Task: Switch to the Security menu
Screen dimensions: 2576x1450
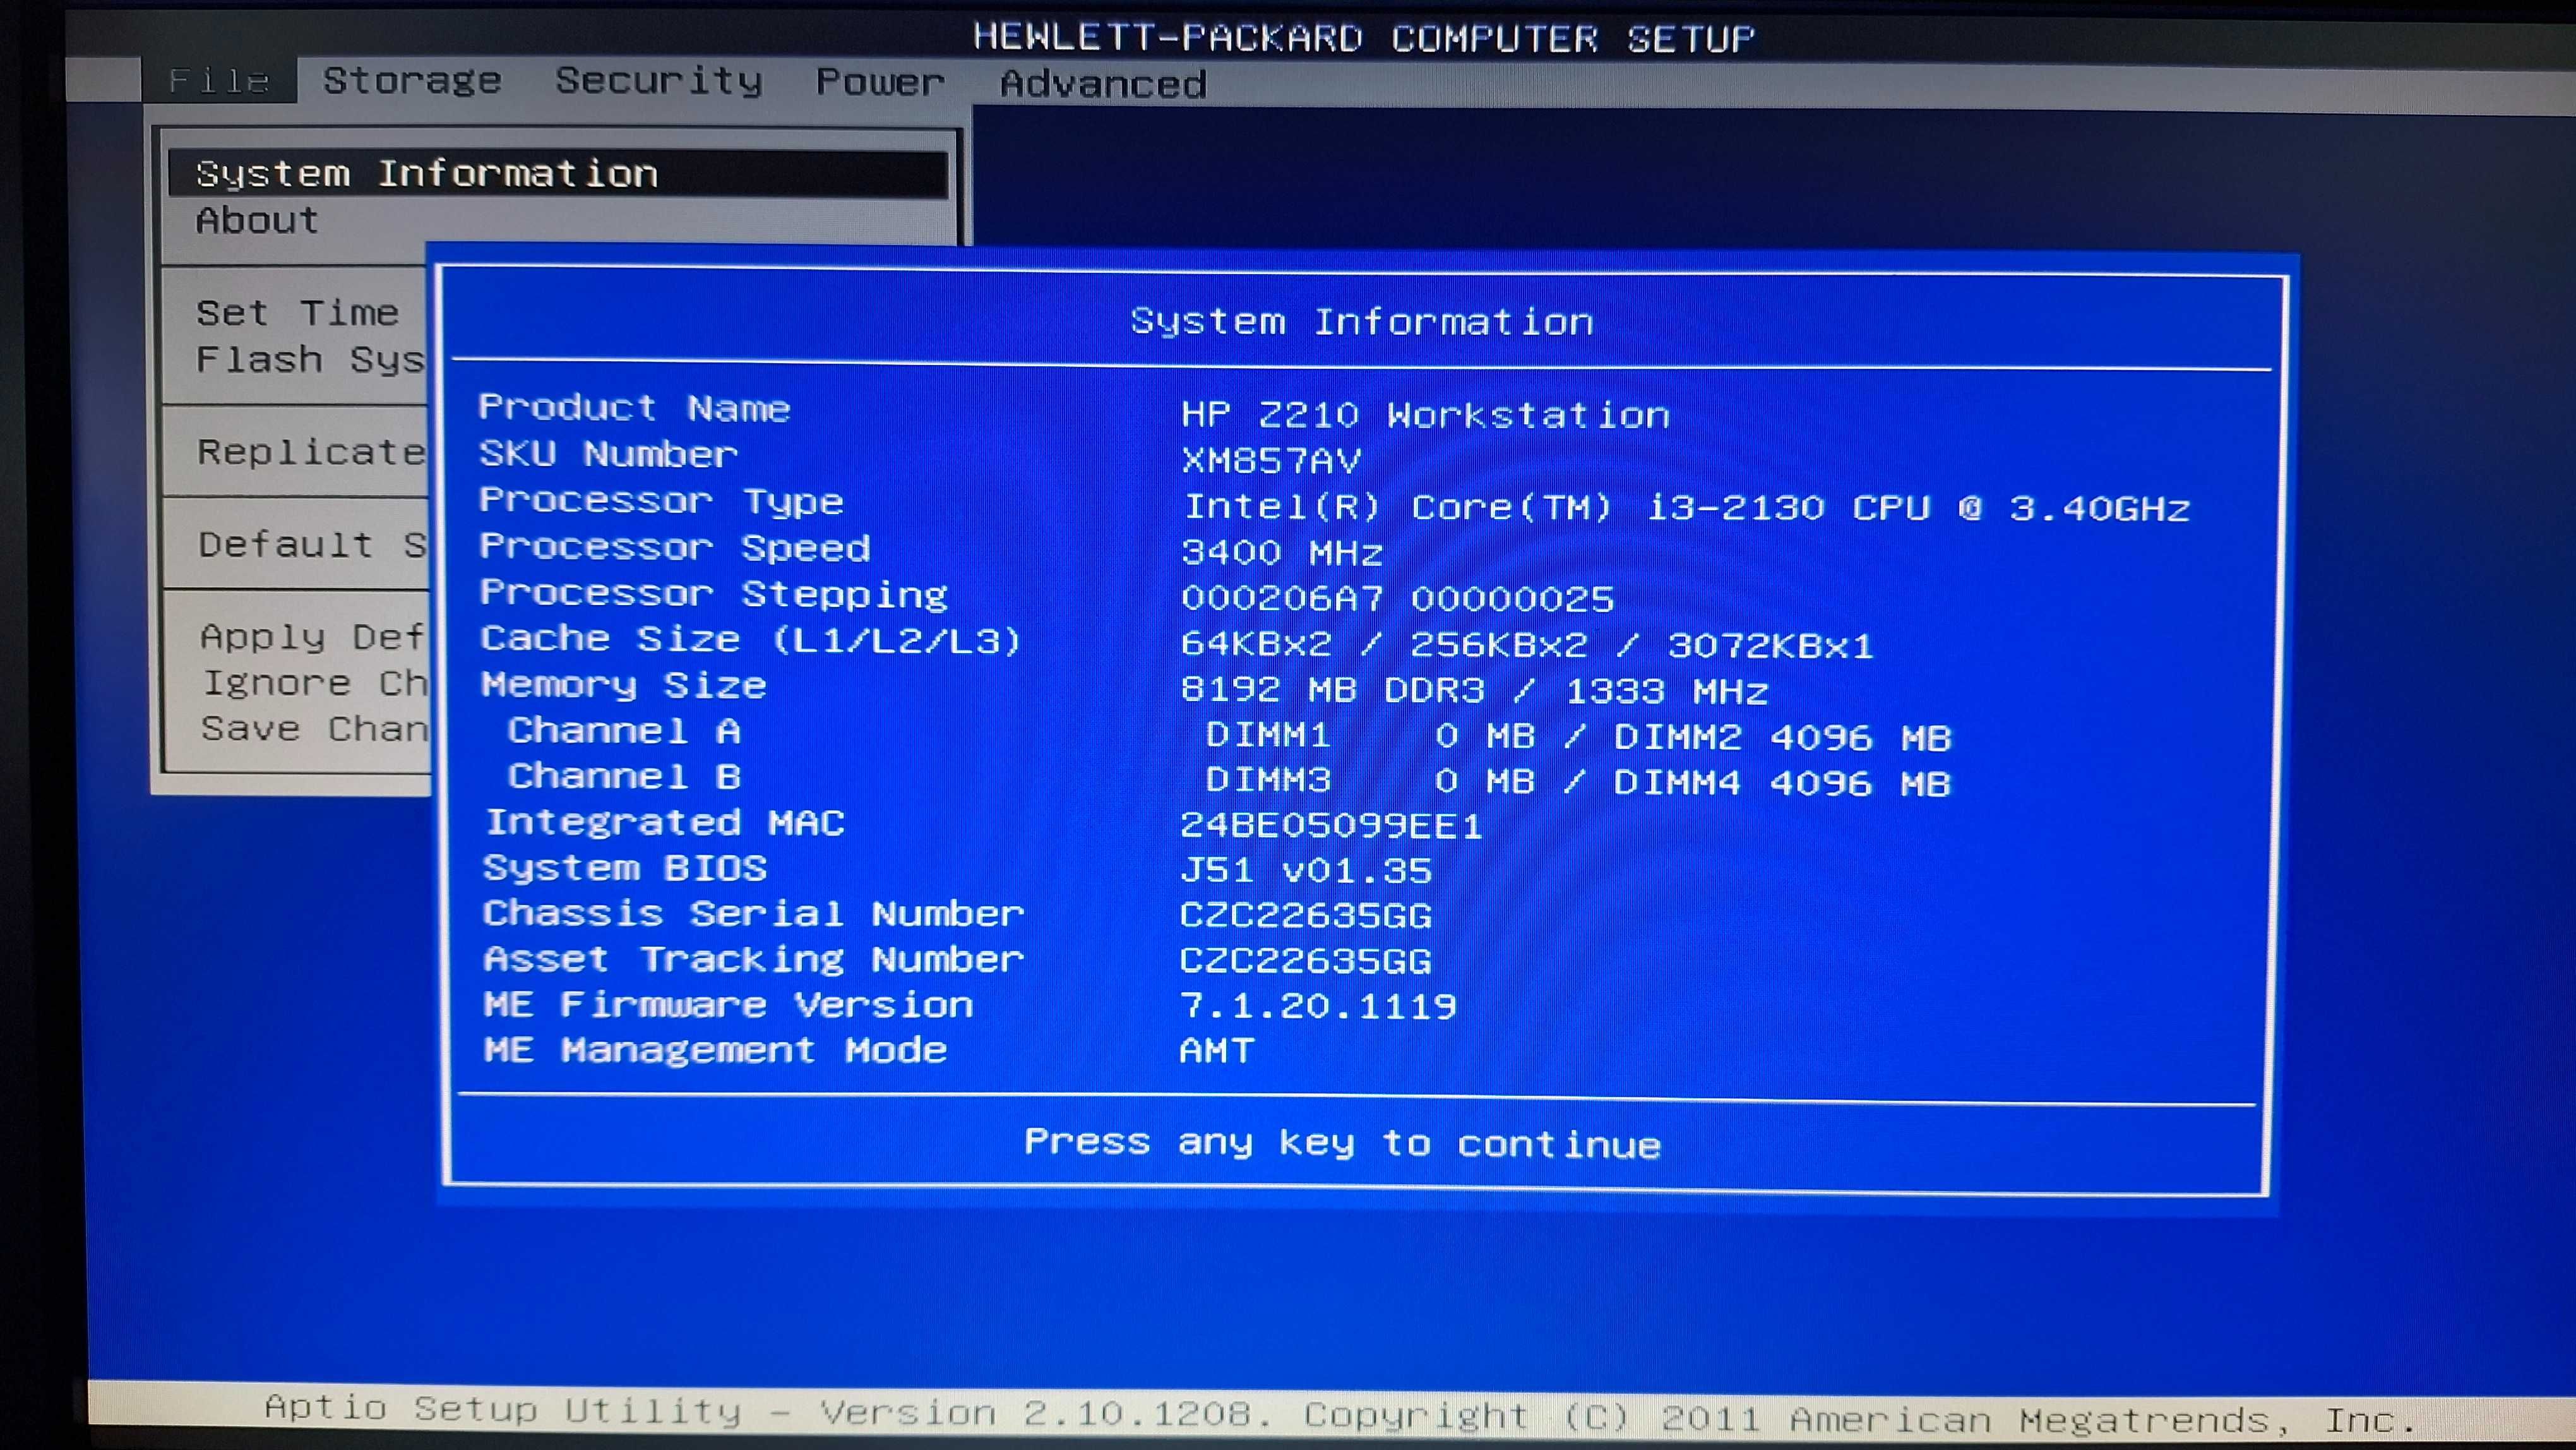Action: (x=659, y=81)
